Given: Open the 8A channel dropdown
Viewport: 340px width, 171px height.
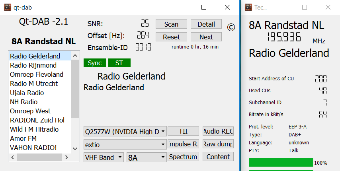Looking at the screenshot, I should pyautogui.click(x=147, y=157).
